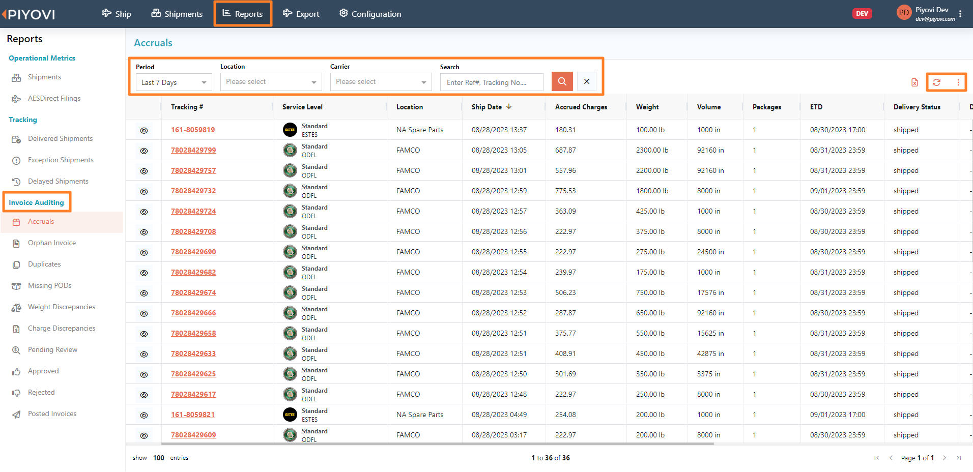This screenshot has height=472, width=973.
Task: Click the horizontal table scrollbar
Action: coord(420,444)
